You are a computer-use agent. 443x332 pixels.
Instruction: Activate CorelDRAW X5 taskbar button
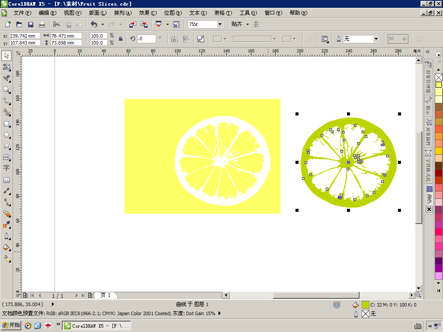pos(96,326)
